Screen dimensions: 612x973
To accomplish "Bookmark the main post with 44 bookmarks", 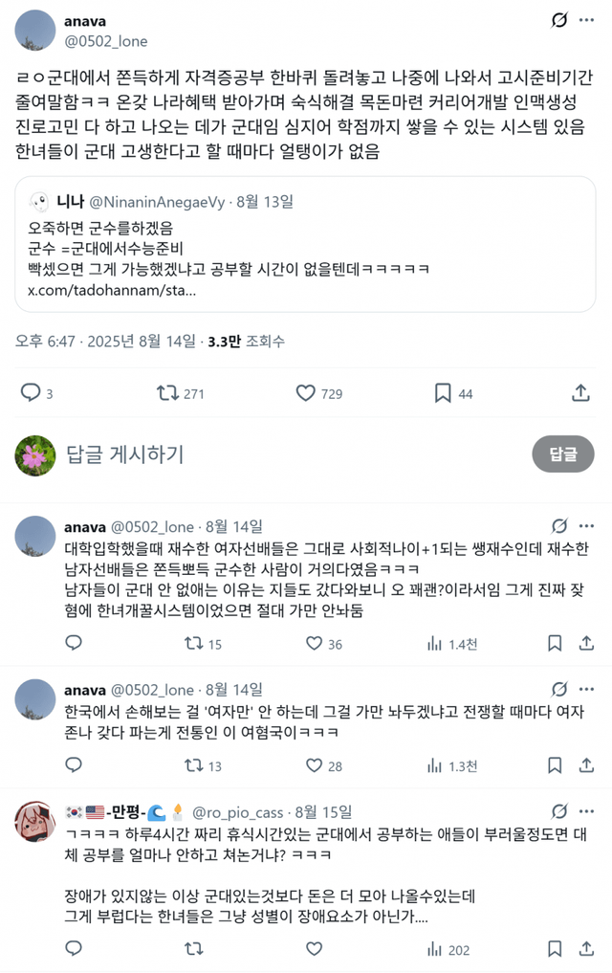I will click(x=443, y=392).
